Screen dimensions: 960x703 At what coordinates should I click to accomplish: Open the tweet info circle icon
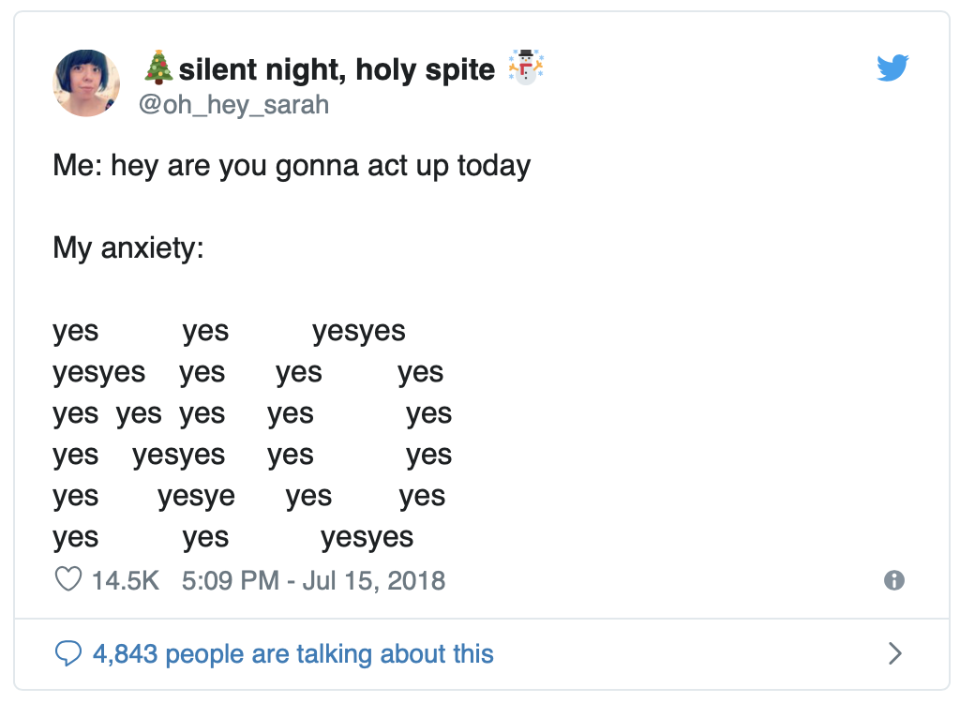[x=893, y=580]
